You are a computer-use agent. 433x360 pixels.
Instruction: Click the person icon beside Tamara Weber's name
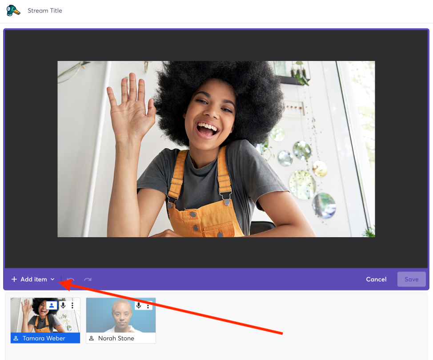pyautogui.click(x=16, y=338)
